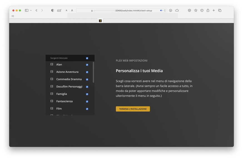Open the privacy report shield icon
Screen dimensions: 243x159
tap(53, 10)
